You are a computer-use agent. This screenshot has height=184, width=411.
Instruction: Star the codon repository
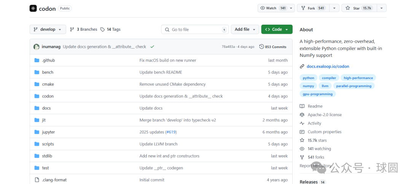[x=359, y=8]
